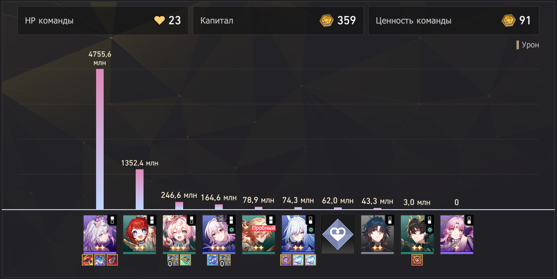
Task: Toggle the Урон legend item
Action: tap(528, 45)
